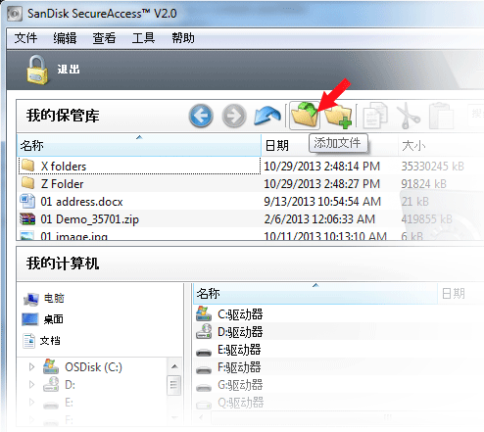Expand the D: drive tree node
This screenshot has width=484, height=432.
click(x=31, y=385)
